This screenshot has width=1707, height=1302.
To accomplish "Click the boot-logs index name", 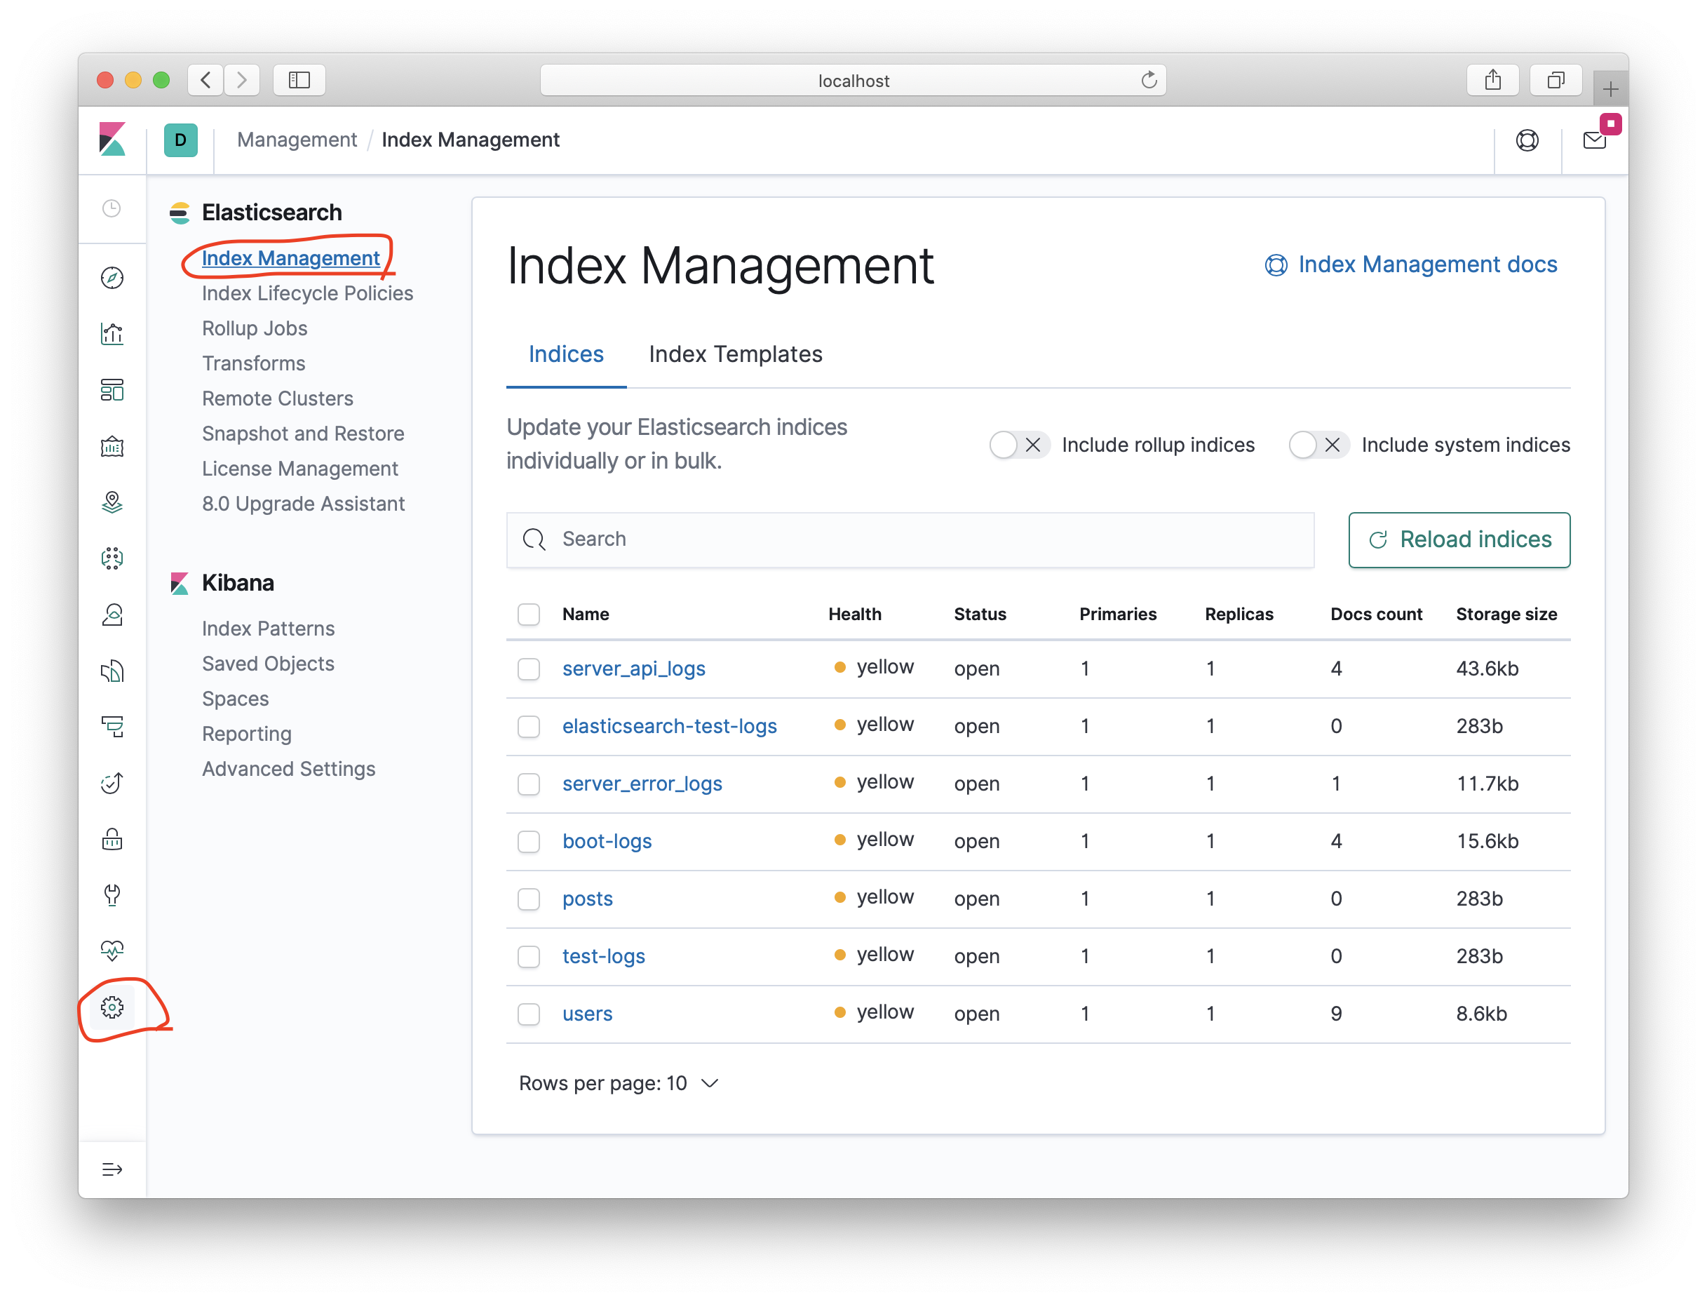I will tap(605, 840).
